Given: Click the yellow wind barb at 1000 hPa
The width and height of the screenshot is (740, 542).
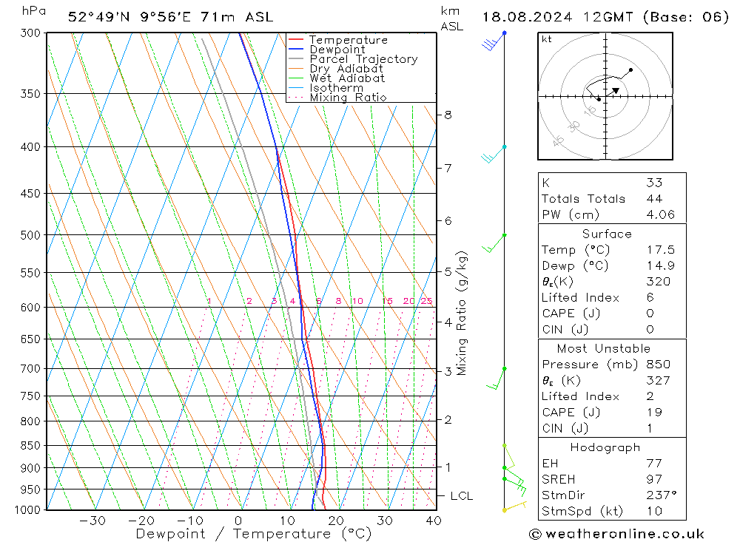Looking at the screenshot, I should coord(515,507).
